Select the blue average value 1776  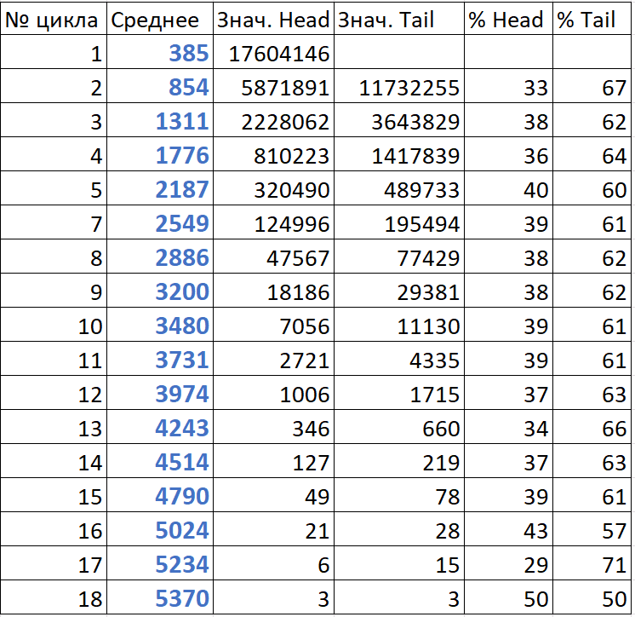[x=181, y=156]
